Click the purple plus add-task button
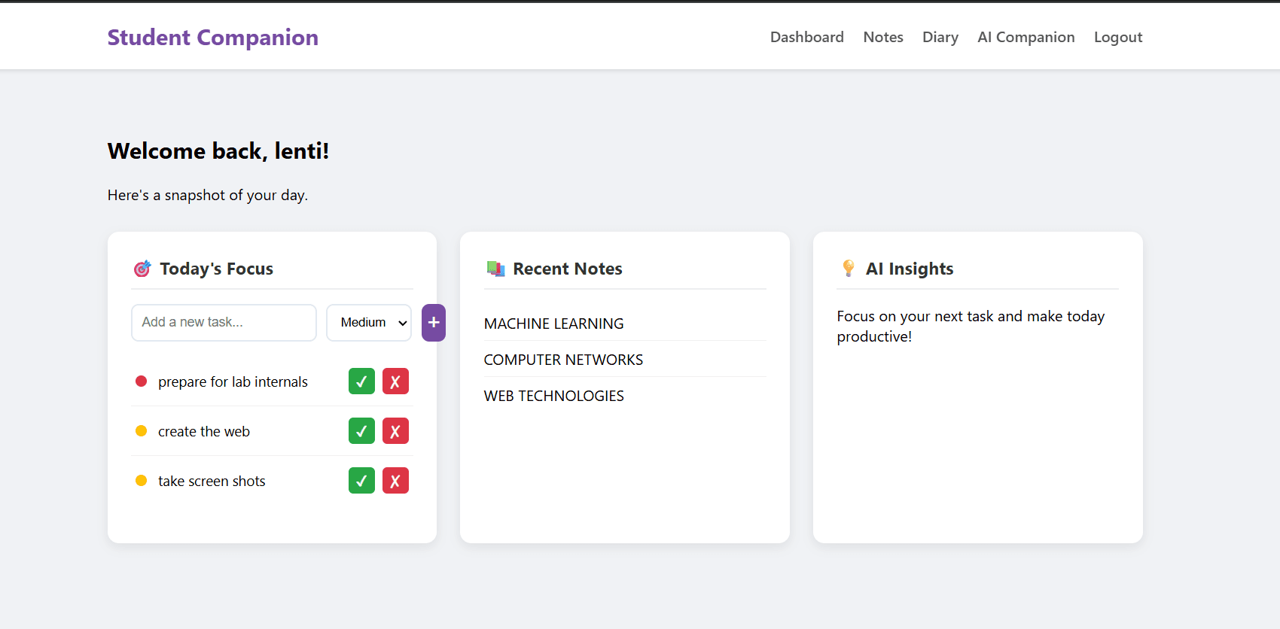This screenshot has width=1280, height=629. click(433, 323)
